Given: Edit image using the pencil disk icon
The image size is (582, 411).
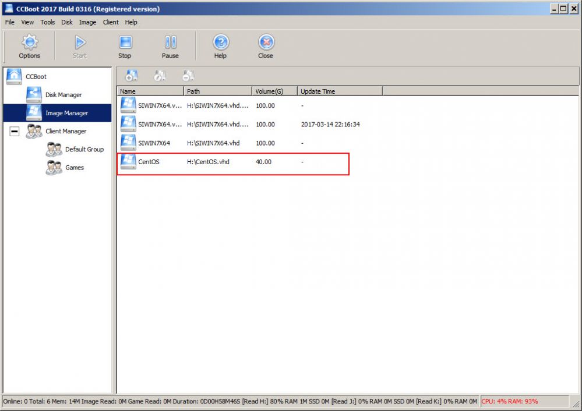Looking at the screenshot, I should click(160, 76).
